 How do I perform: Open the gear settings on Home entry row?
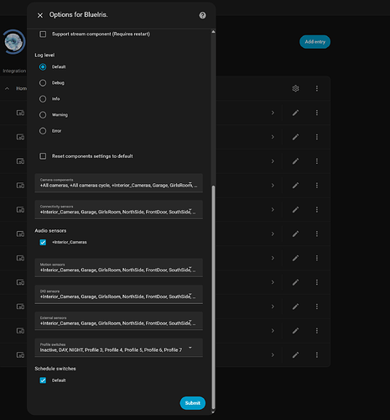pyautogui.click(x=295, y=88)
